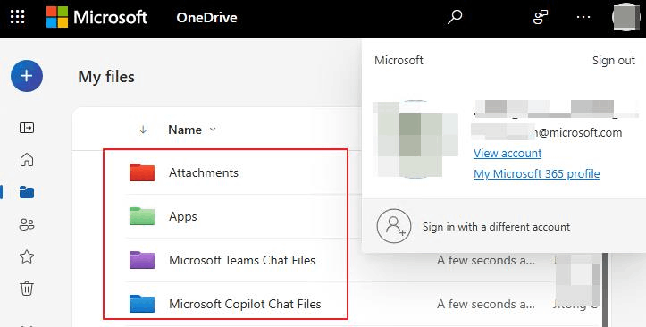Click the purple Teams Chat Files folder icon

(x=142, y=260)
